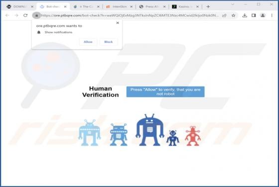Click the blue 'Press Allow to verify' banner
The image size is (279, 187).
(165, 92)
